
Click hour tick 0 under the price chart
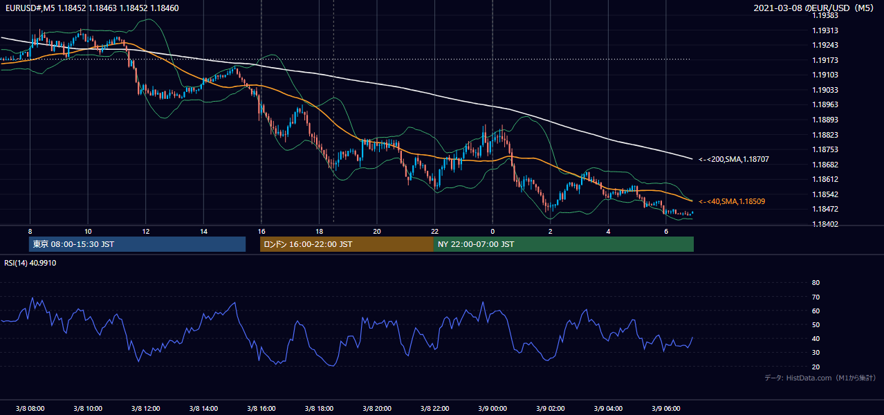(x=492, y=231)
